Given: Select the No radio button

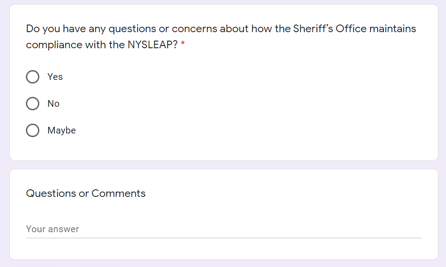Looking at the screenshot, I should tap(33, 104).
